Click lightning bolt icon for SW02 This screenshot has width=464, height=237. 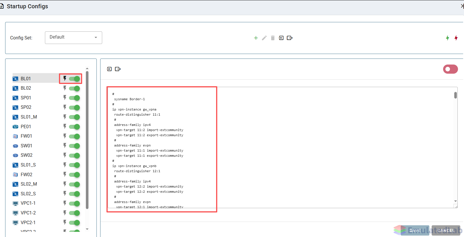tap(65, 155)
